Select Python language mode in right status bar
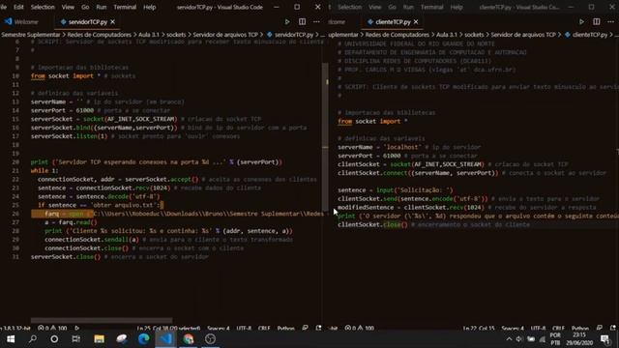The height and width of the screenshot is (348, 619). click(580, 329)
